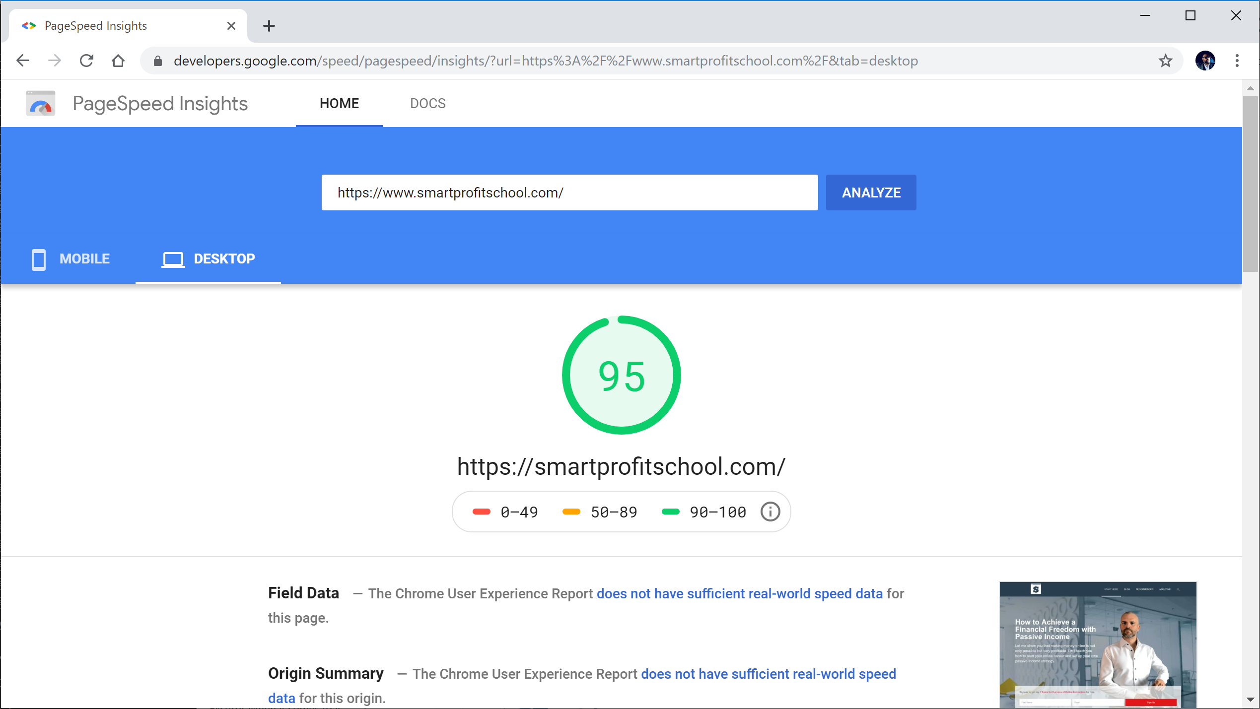
Task: Click the URL input field to analyze
Action: pos(569,193)
